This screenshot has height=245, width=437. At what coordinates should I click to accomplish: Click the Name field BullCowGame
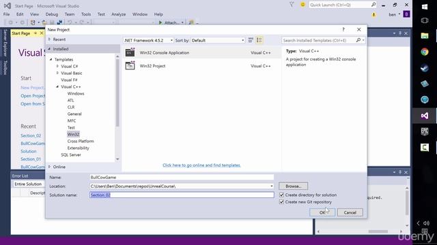[x=182, y=177]
